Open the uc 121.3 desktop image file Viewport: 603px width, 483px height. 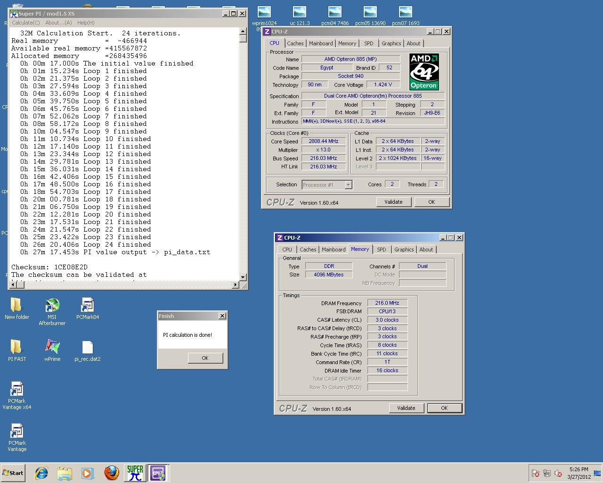pyautogui.click(x=300, y=16)
